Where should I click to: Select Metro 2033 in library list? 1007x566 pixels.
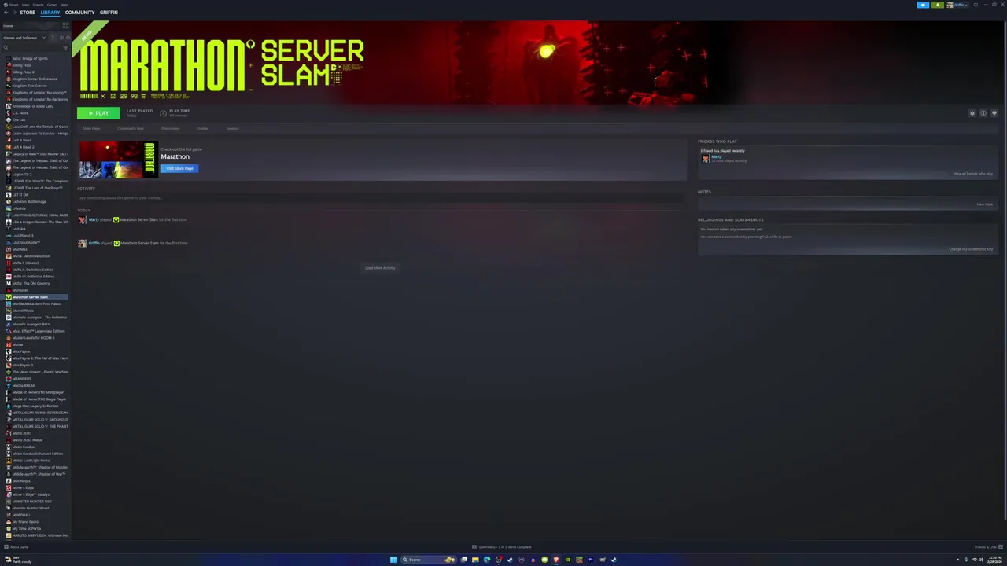point(22,433)
